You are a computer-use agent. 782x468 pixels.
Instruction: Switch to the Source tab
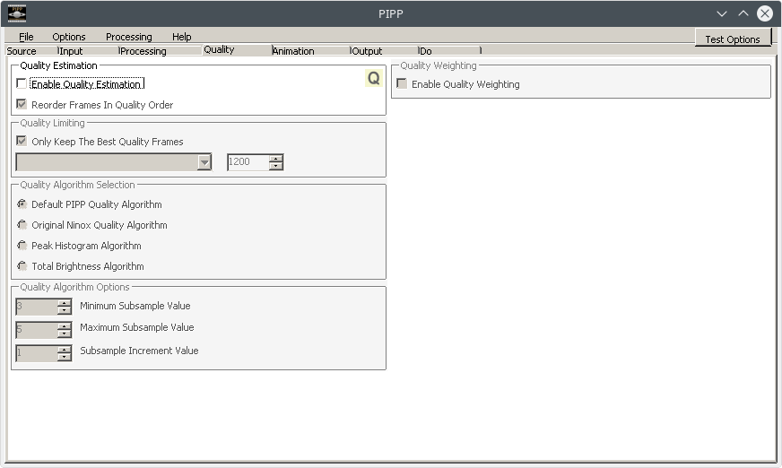click(x=30, y=51)
